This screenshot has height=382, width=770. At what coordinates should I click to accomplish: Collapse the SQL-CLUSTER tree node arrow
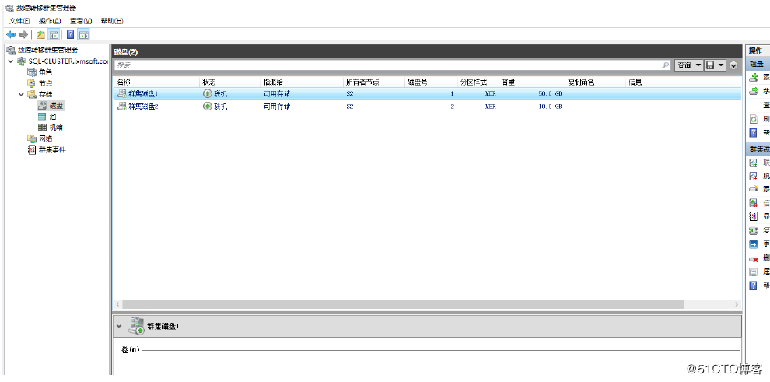(10, 61)
